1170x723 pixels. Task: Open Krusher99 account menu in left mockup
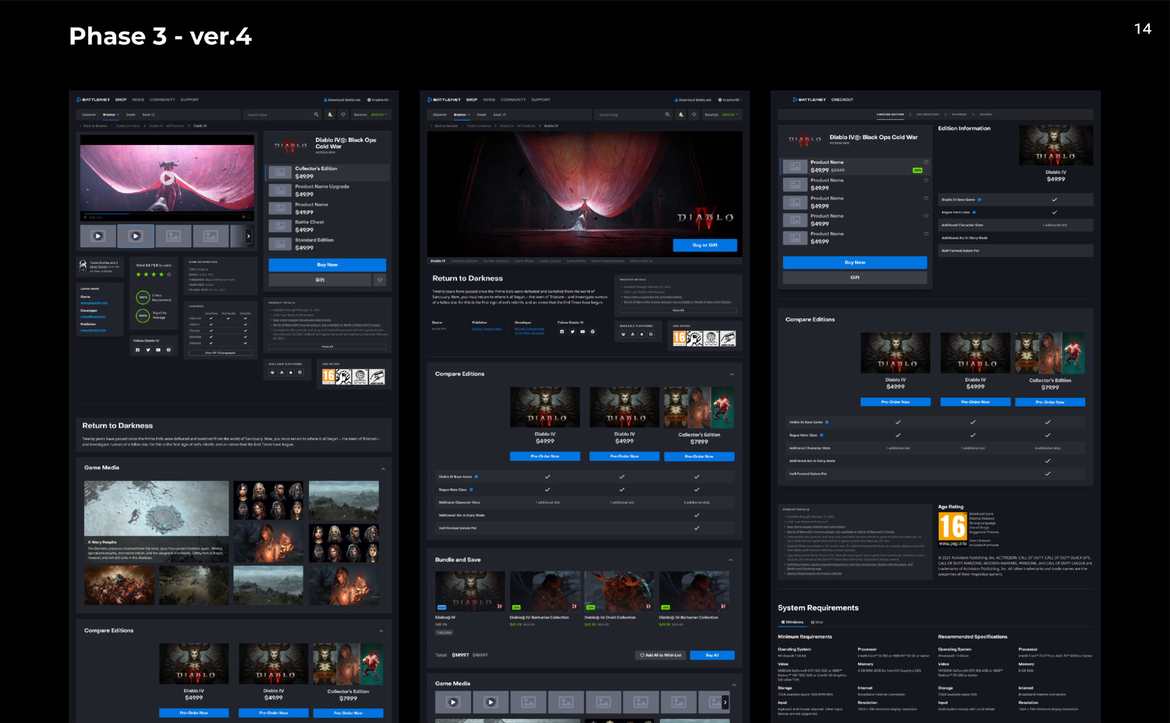pos(379,100)
